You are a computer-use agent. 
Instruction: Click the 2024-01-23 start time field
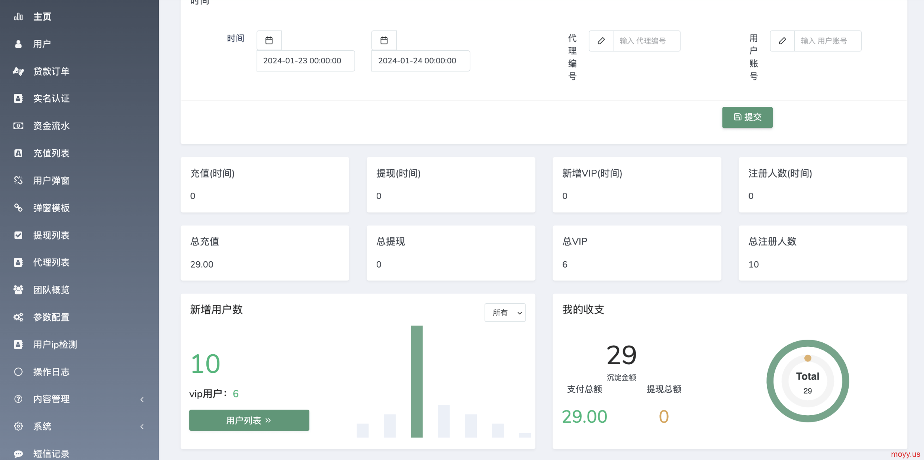point(305,61)
